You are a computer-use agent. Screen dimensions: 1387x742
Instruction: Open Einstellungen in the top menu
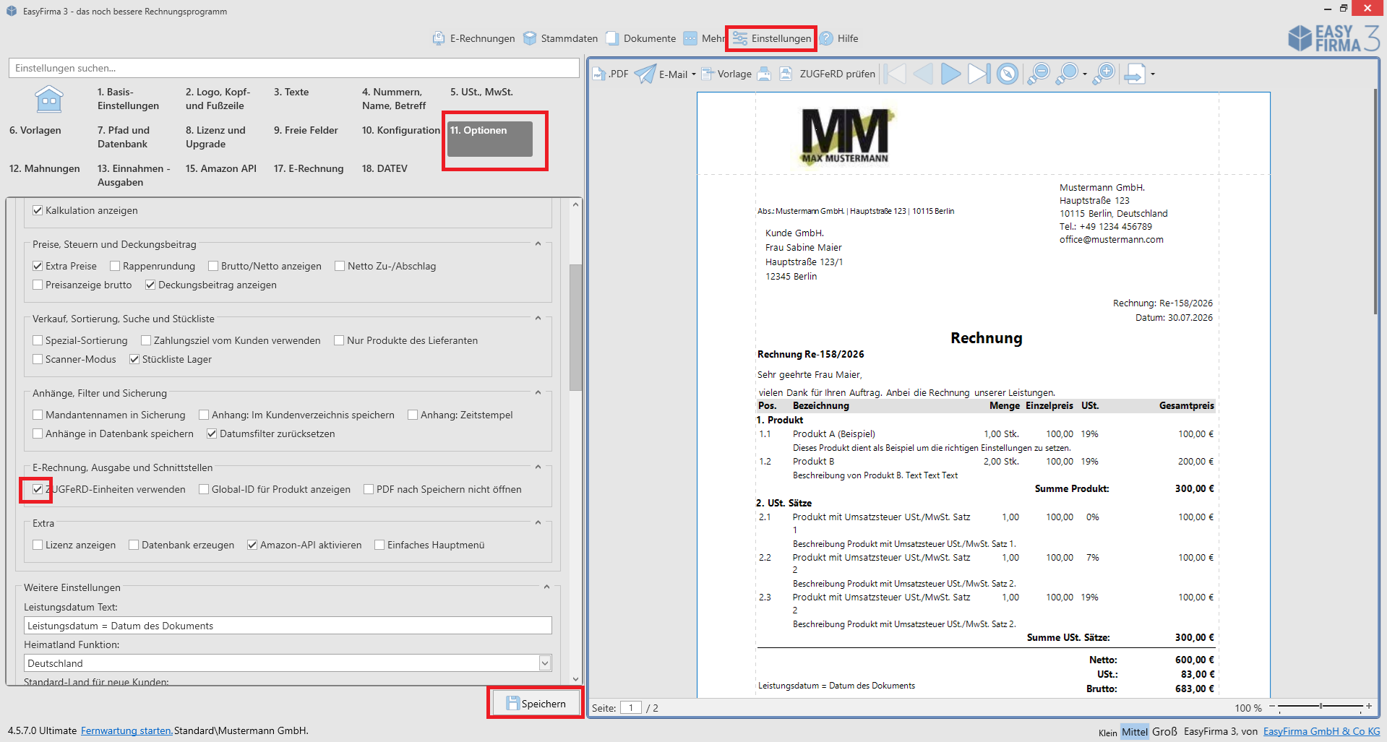[x=772, y=38]
